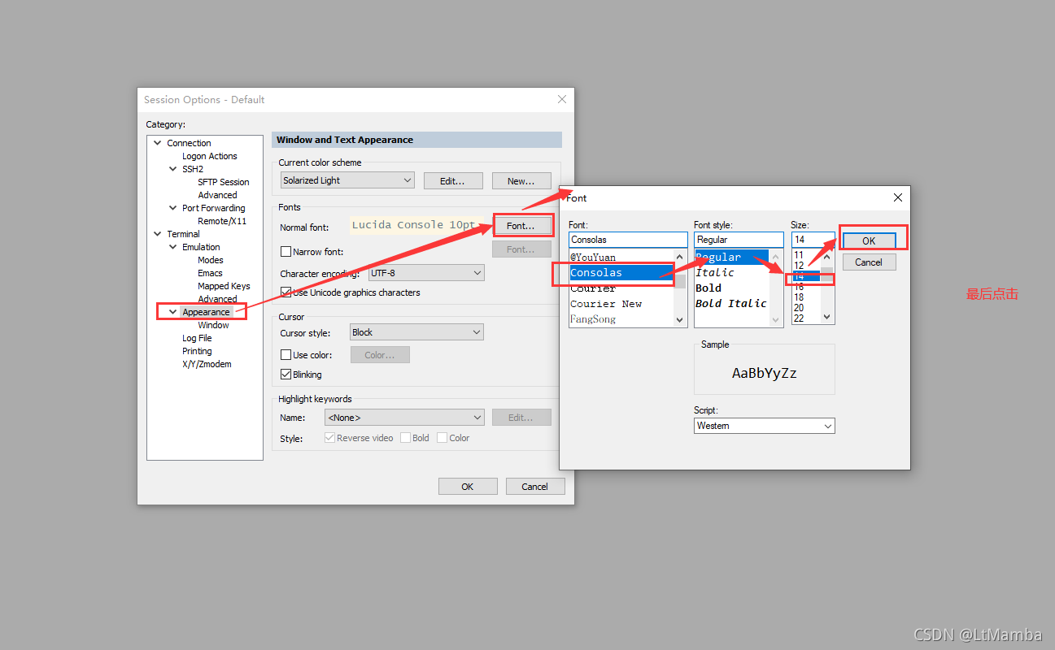Close the Session Options dialog

point(561,99)
